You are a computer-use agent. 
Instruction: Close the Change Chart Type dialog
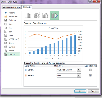(x=97, y=1)
